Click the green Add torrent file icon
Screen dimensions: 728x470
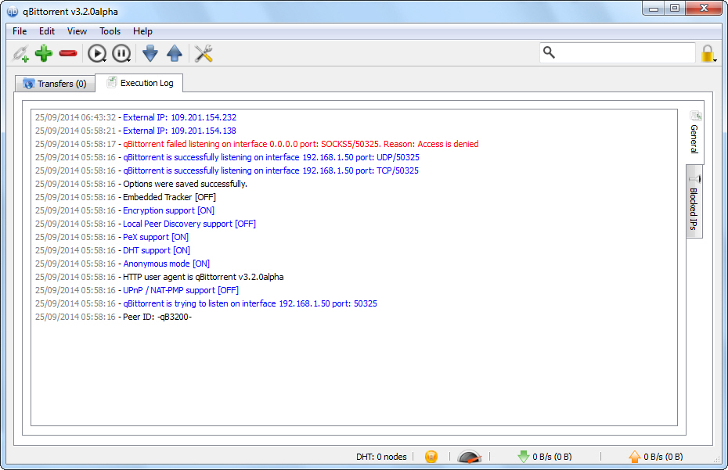[44, 53]
